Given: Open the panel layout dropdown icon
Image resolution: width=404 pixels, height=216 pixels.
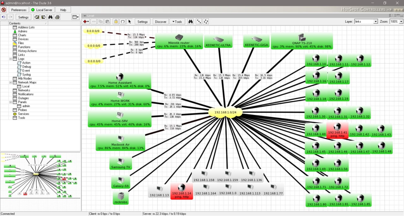Looking at the screenshot, I should 75,17.
